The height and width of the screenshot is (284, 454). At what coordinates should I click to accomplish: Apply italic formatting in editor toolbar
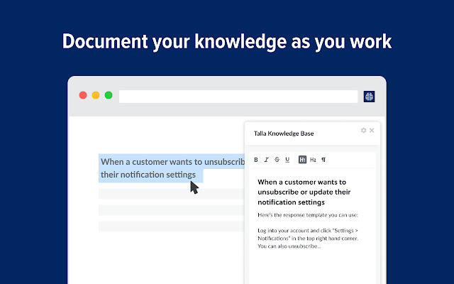click(267, 160)
